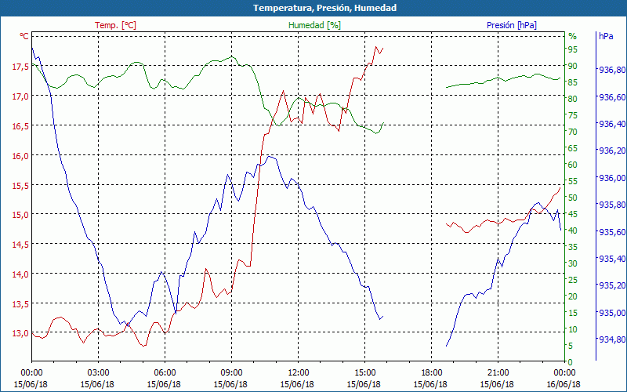
Task: Click the 14,0 temperature axis value
Action: [x=20, y=274]
